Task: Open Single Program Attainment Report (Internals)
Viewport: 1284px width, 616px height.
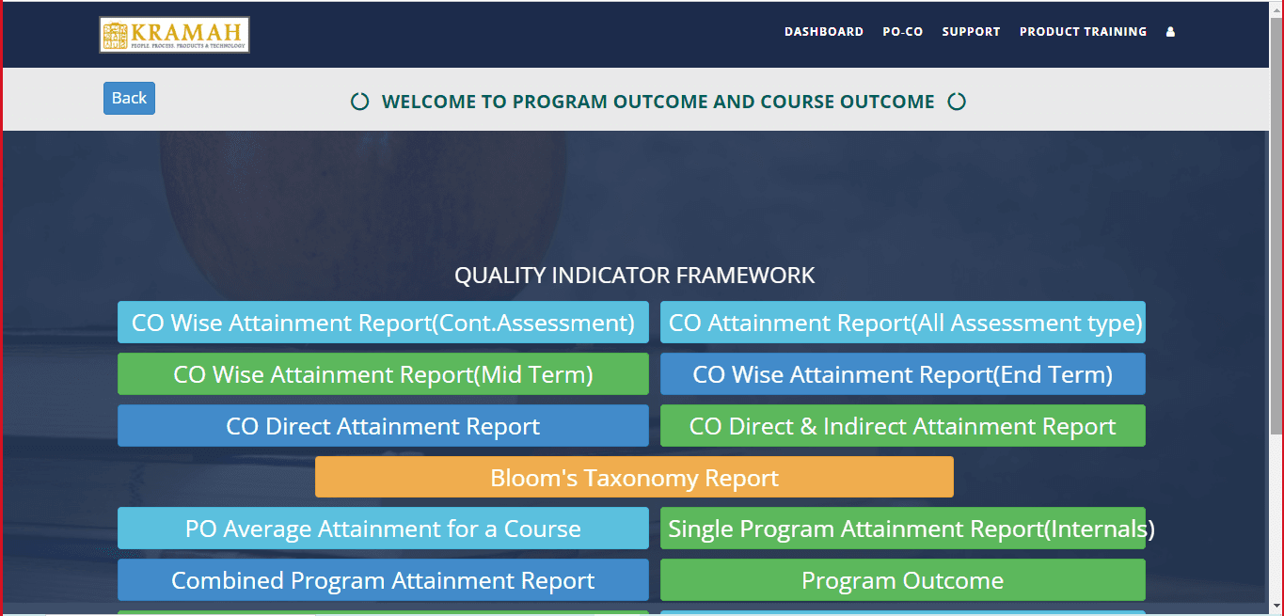Action: pos(902,529)
